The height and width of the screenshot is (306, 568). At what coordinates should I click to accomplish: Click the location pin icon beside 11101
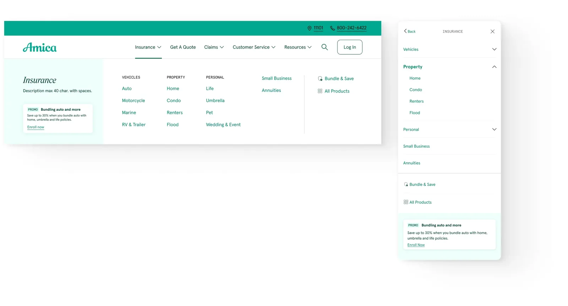pos(310,28)
